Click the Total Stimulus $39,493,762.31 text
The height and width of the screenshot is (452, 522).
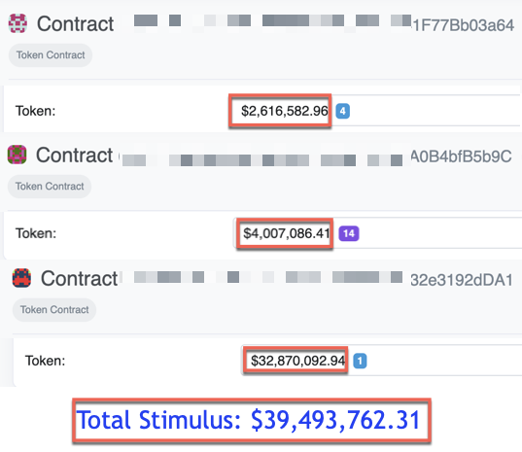[x=248, y=420]
